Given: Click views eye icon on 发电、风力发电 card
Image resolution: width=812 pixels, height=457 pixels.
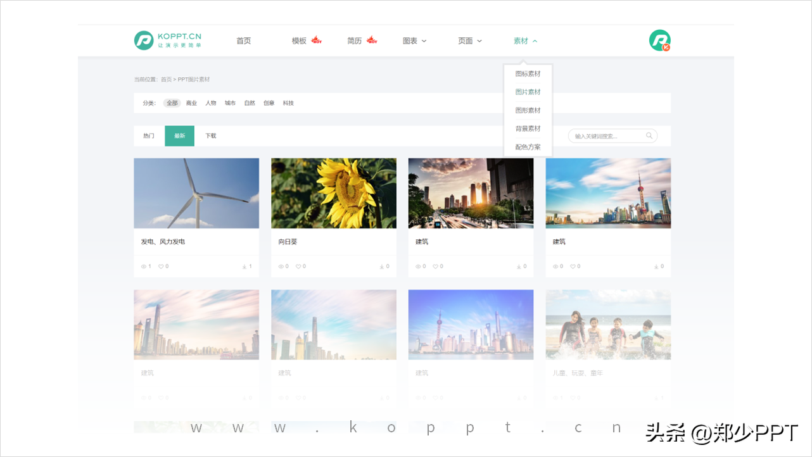Looking at the screenshot, I should coord(144,266).
